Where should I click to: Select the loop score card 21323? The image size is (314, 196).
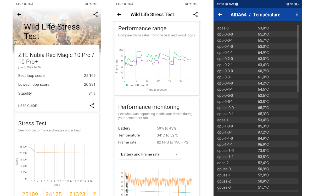click(77, 193)
